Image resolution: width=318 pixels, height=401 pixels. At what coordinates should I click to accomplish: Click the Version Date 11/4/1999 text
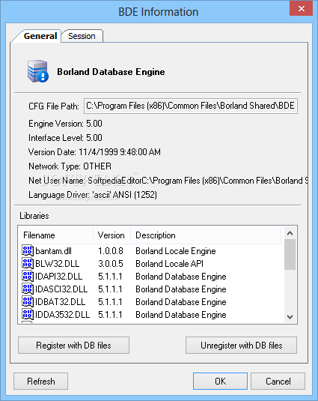94,152
